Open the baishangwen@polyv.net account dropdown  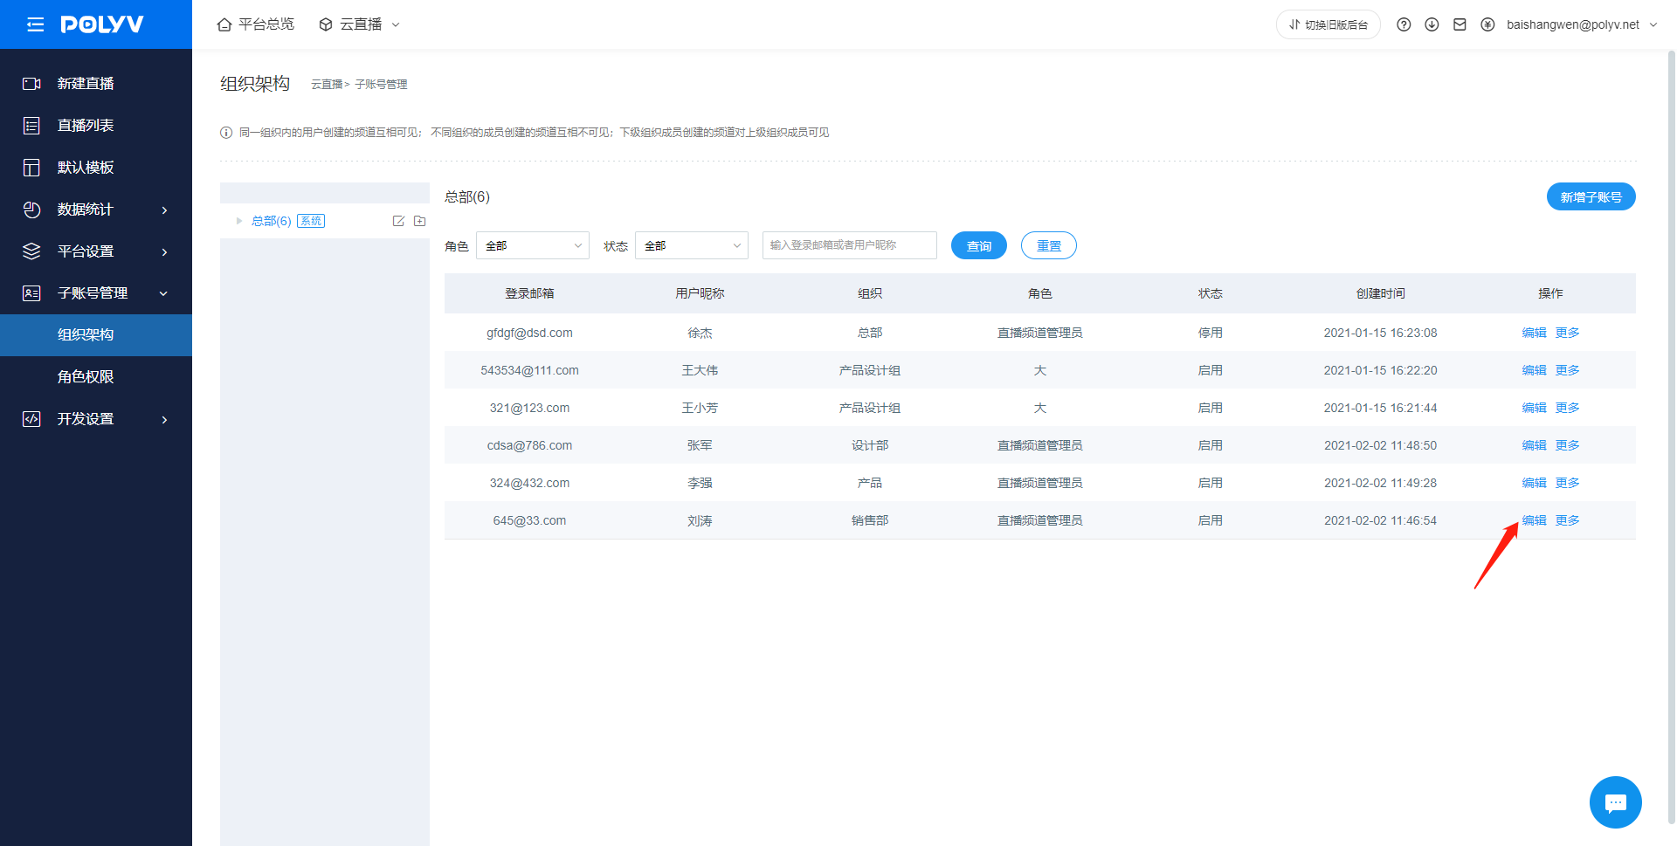1582,24
